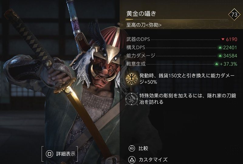Click the square button icon

click(x=50, y=154)
